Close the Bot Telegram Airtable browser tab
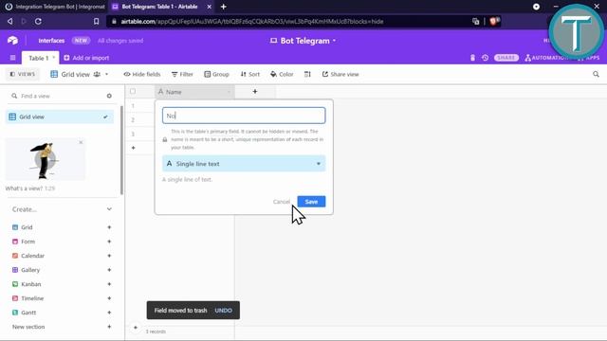This screenshot has height=341, width=607. coord(209,7)
